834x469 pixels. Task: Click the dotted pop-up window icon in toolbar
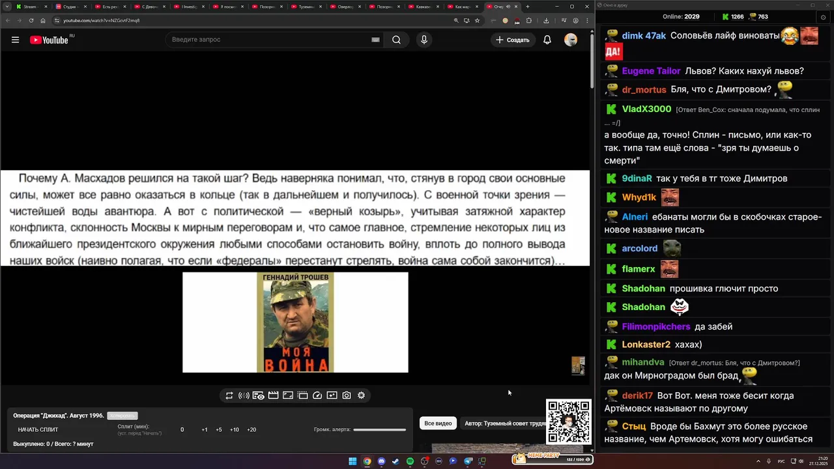point(302,395)
